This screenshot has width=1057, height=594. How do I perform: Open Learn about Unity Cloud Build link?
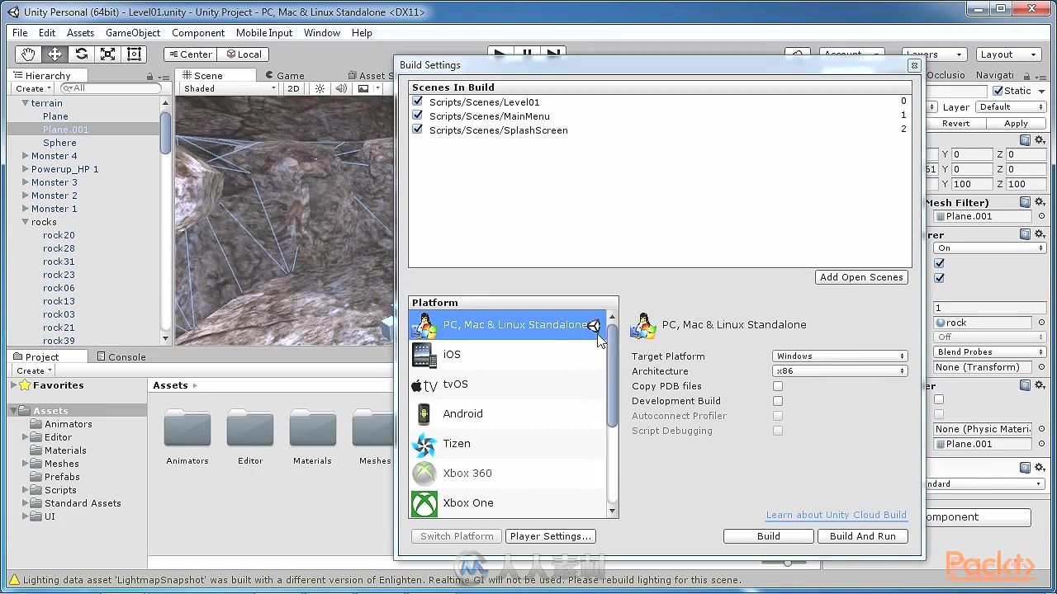tap(836, 515)
